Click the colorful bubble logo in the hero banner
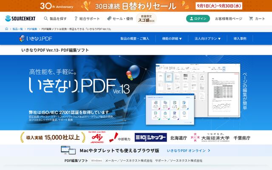 133,72
